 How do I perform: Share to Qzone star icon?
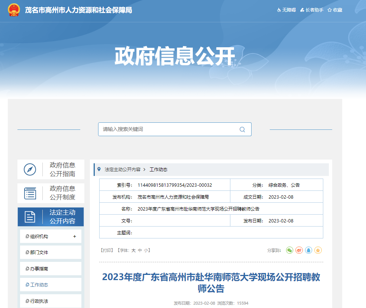point(318,250)
